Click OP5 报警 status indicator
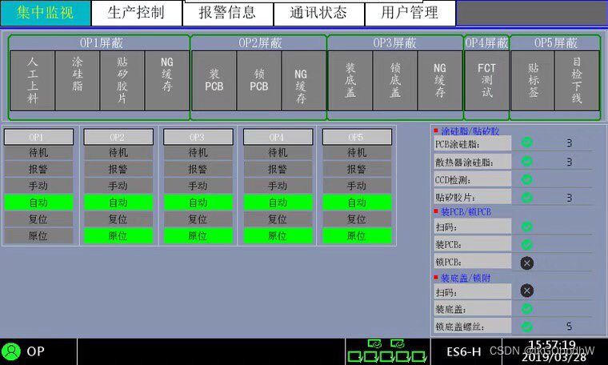608x365 pixels. coord(357,169)
